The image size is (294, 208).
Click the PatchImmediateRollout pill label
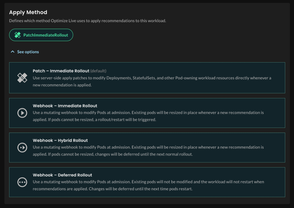pos(46,35)
